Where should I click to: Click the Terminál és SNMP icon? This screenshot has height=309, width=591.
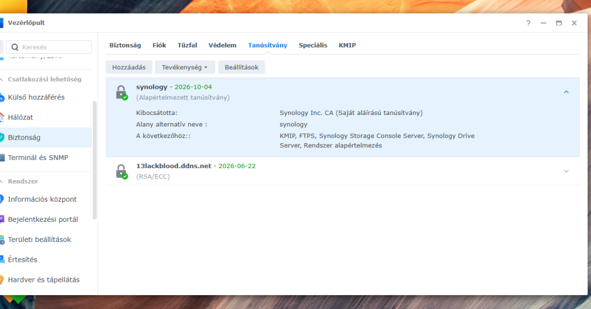[x=2, y=158]
